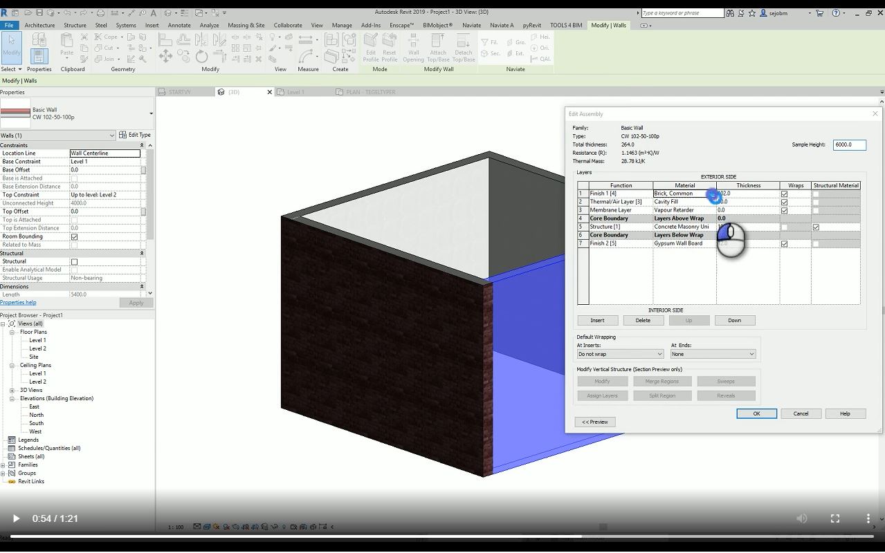This screenshot has height=553, width=885.
Task: Collapse the Floor Plans tree node
Action: [x=12, y=332]
